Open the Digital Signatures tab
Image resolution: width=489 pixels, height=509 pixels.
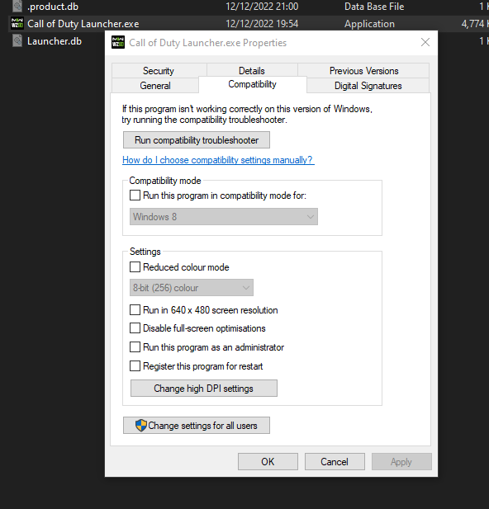click(368, 85)
